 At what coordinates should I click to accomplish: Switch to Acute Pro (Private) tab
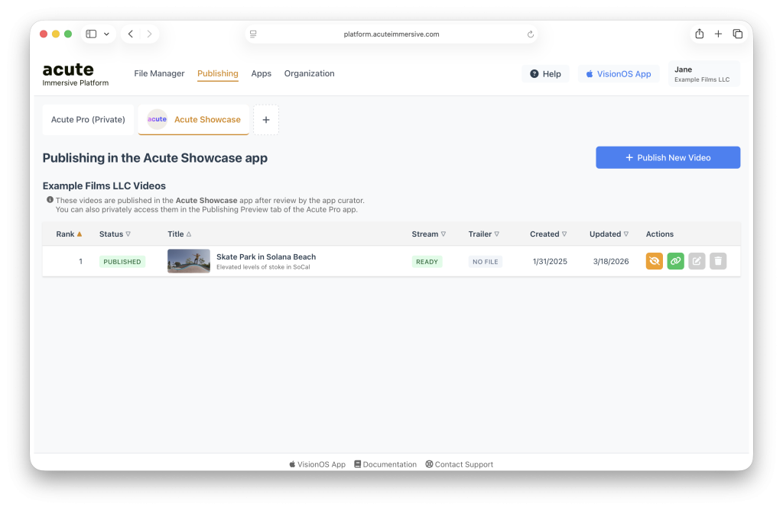pyautogui.click(x=88, y=120)
